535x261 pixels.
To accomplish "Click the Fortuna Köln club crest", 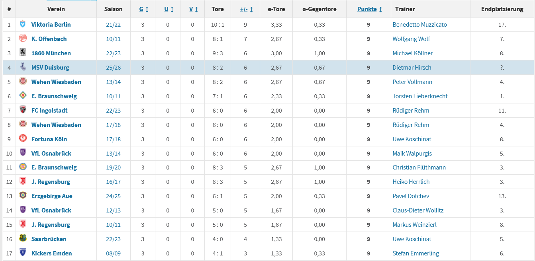I will [23, 139].
